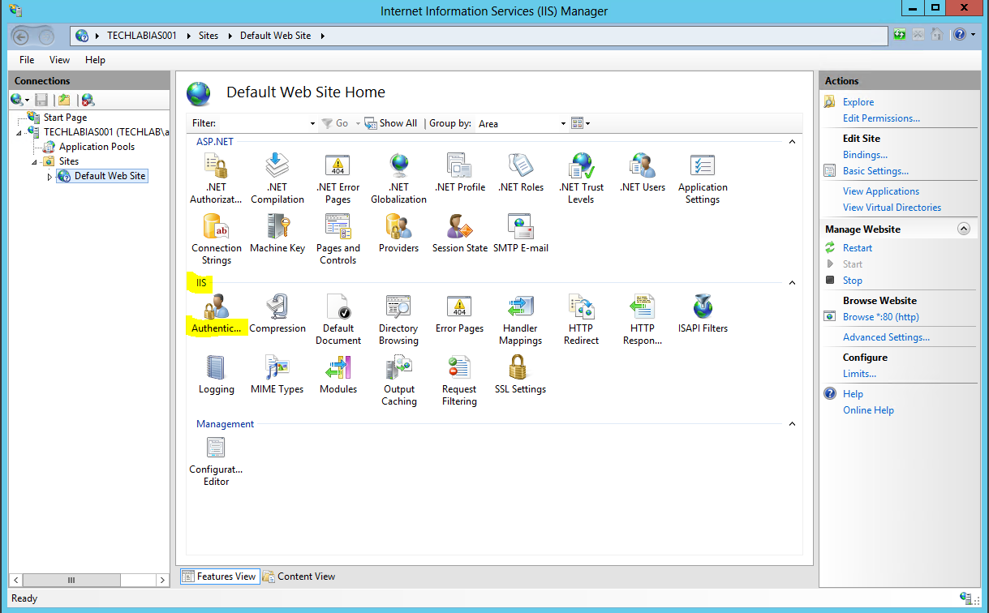Select Application Pools tree item
Viewport: 989px width, 613px height.
click(97, 147)
